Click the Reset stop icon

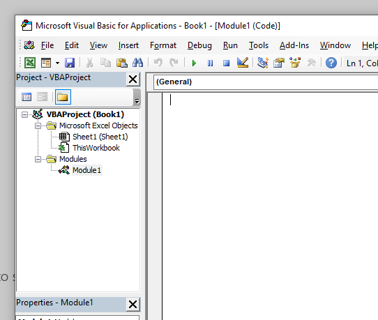[226, 63]
